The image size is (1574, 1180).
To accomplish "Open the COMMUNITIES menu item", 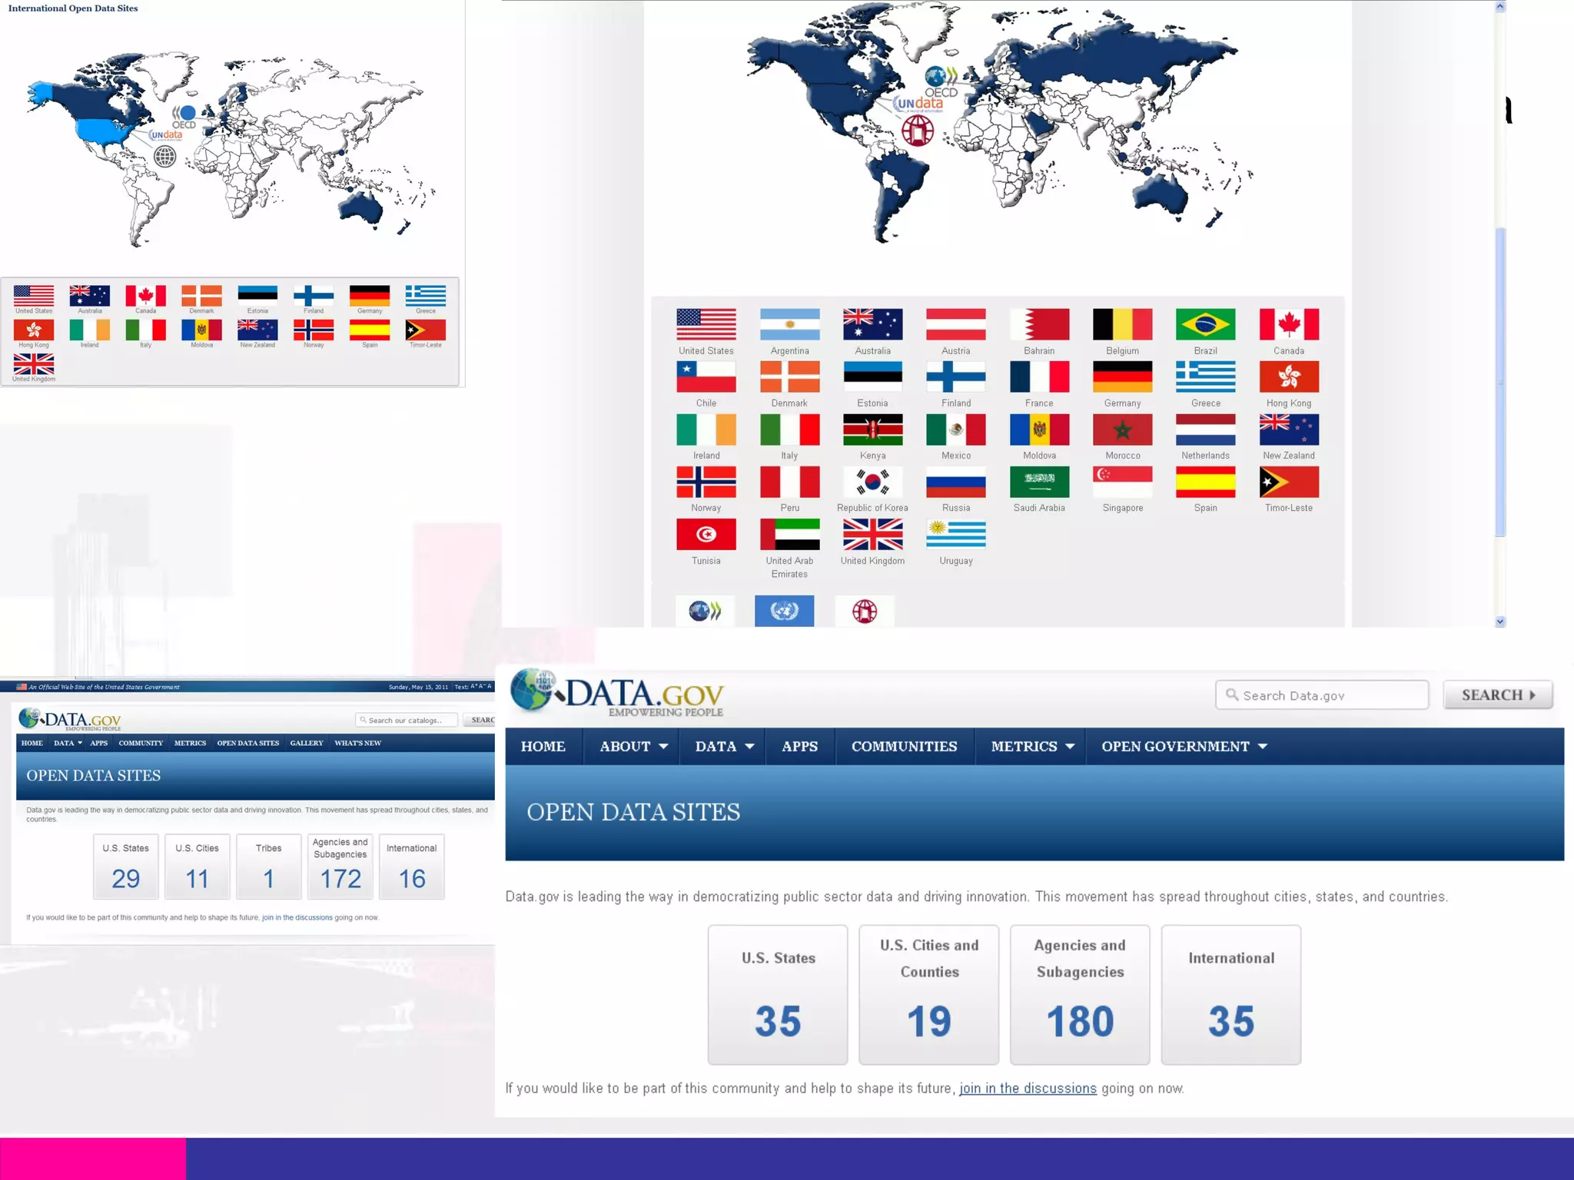I will pos(904,746).
